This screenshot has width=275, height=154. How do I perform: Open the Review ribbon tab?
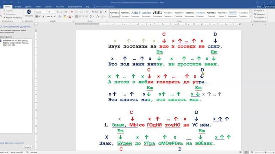point(75,7)
